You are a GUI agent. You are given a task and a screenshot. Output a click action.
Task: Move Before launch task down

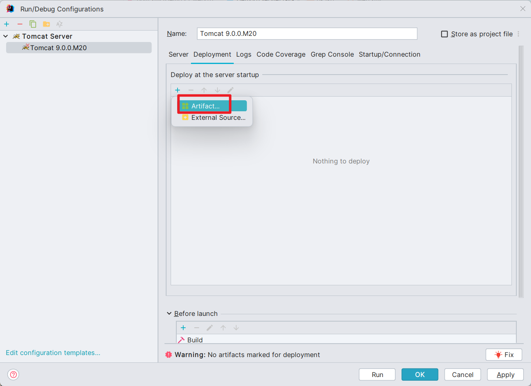click(x=236, y=328)
